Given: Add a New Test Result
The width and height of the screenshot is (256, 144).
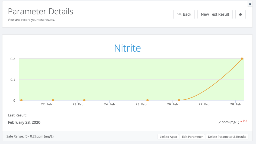Looking at the screenshot, I should coord(215,14).
